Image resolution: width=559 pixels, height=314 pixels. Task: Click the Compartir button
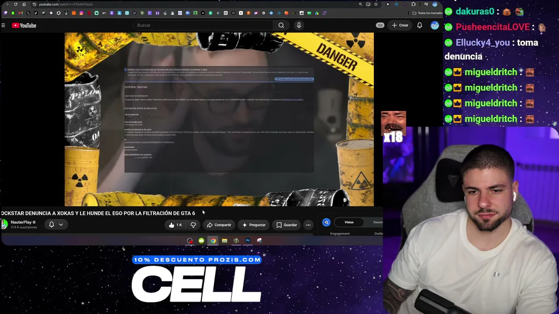219,225
